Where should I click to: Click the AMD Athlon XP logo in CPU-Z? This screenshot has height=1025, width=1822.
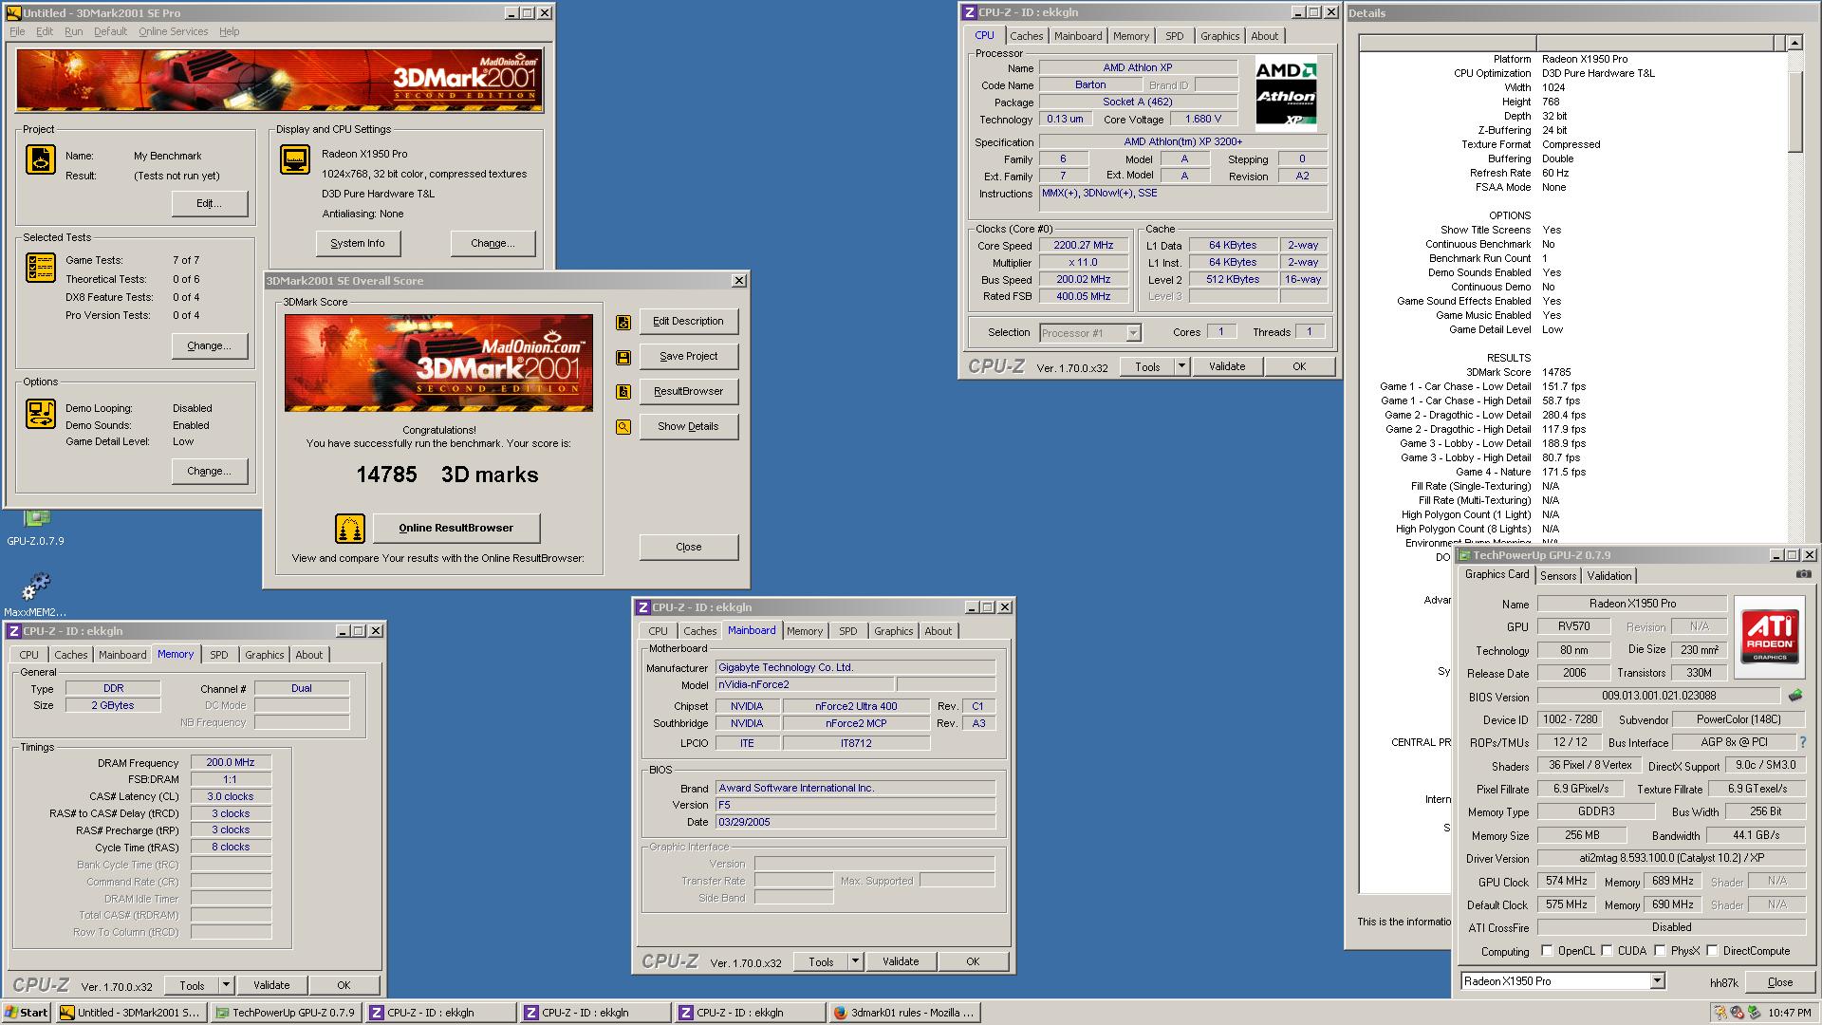pos(1286,93)
